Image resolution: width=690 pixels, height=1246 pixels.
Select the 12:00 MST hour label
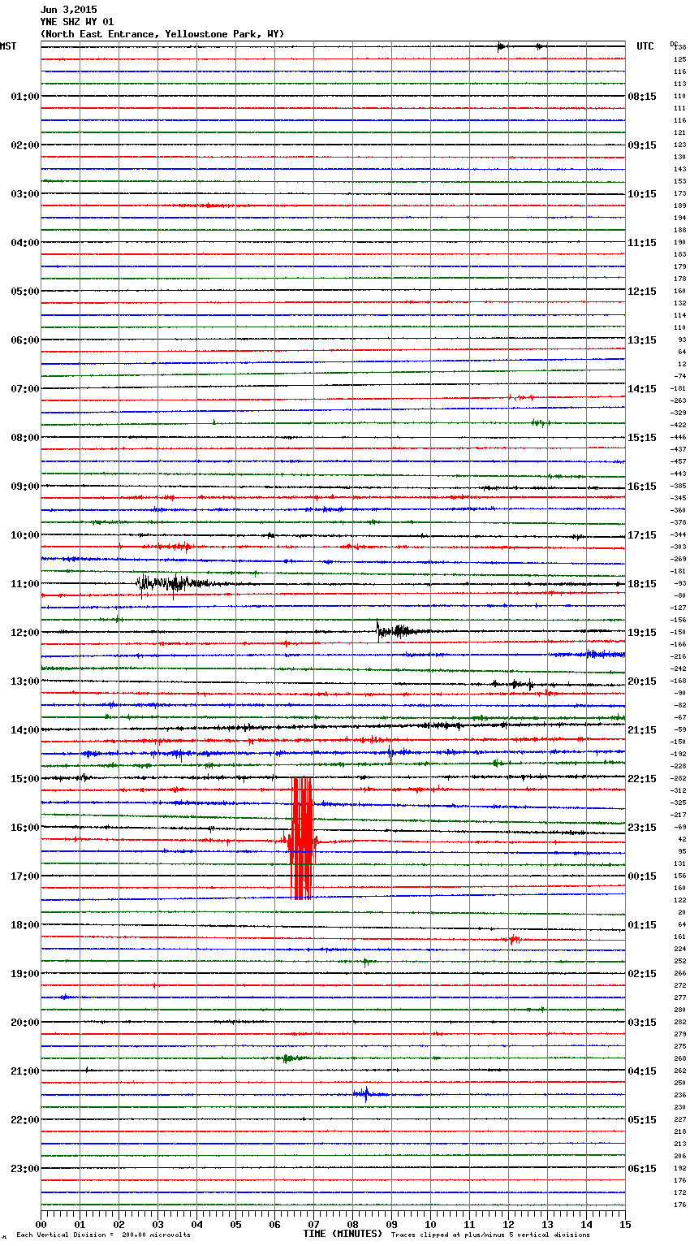[24, 633]
